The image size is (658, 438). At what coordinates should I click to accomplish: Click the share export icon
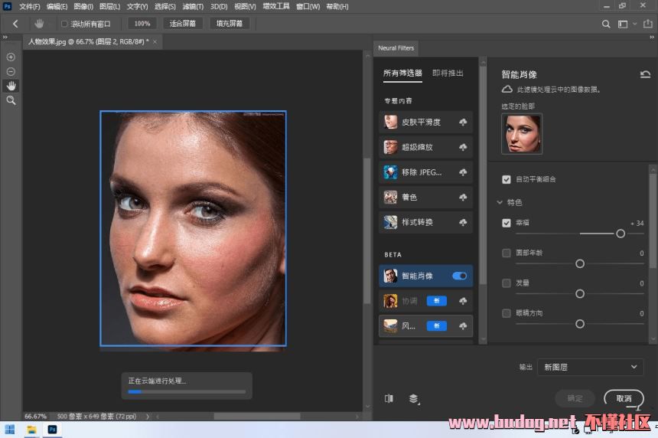point(647,24)
